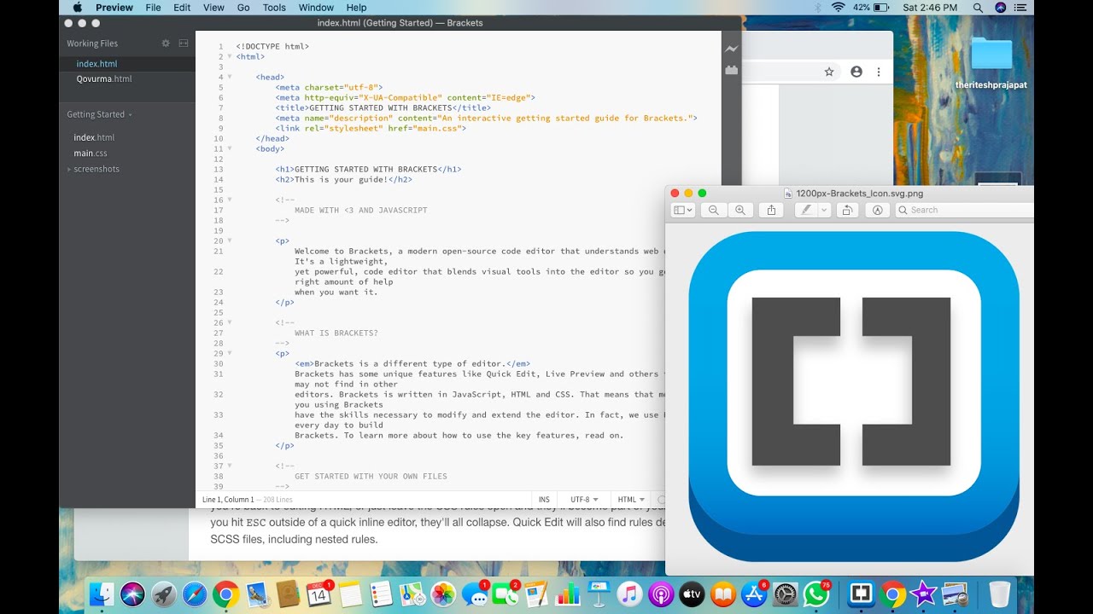Click GETTING STARTED WITH BRACKETS title tag line
The image size is (1093, 614).
click(383, 107)
